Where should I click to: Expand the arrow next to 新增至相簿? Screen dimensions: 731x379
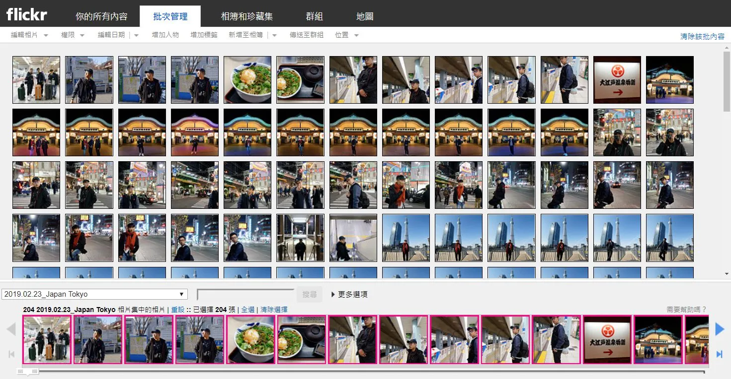point(274,35)
